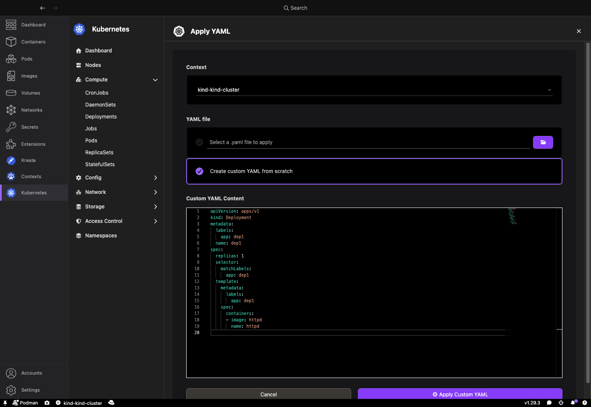Open the Context dropdown showing kind-kind-cluster
The image size is (591, 407).
pyautogui.click(x=374, y=90)
